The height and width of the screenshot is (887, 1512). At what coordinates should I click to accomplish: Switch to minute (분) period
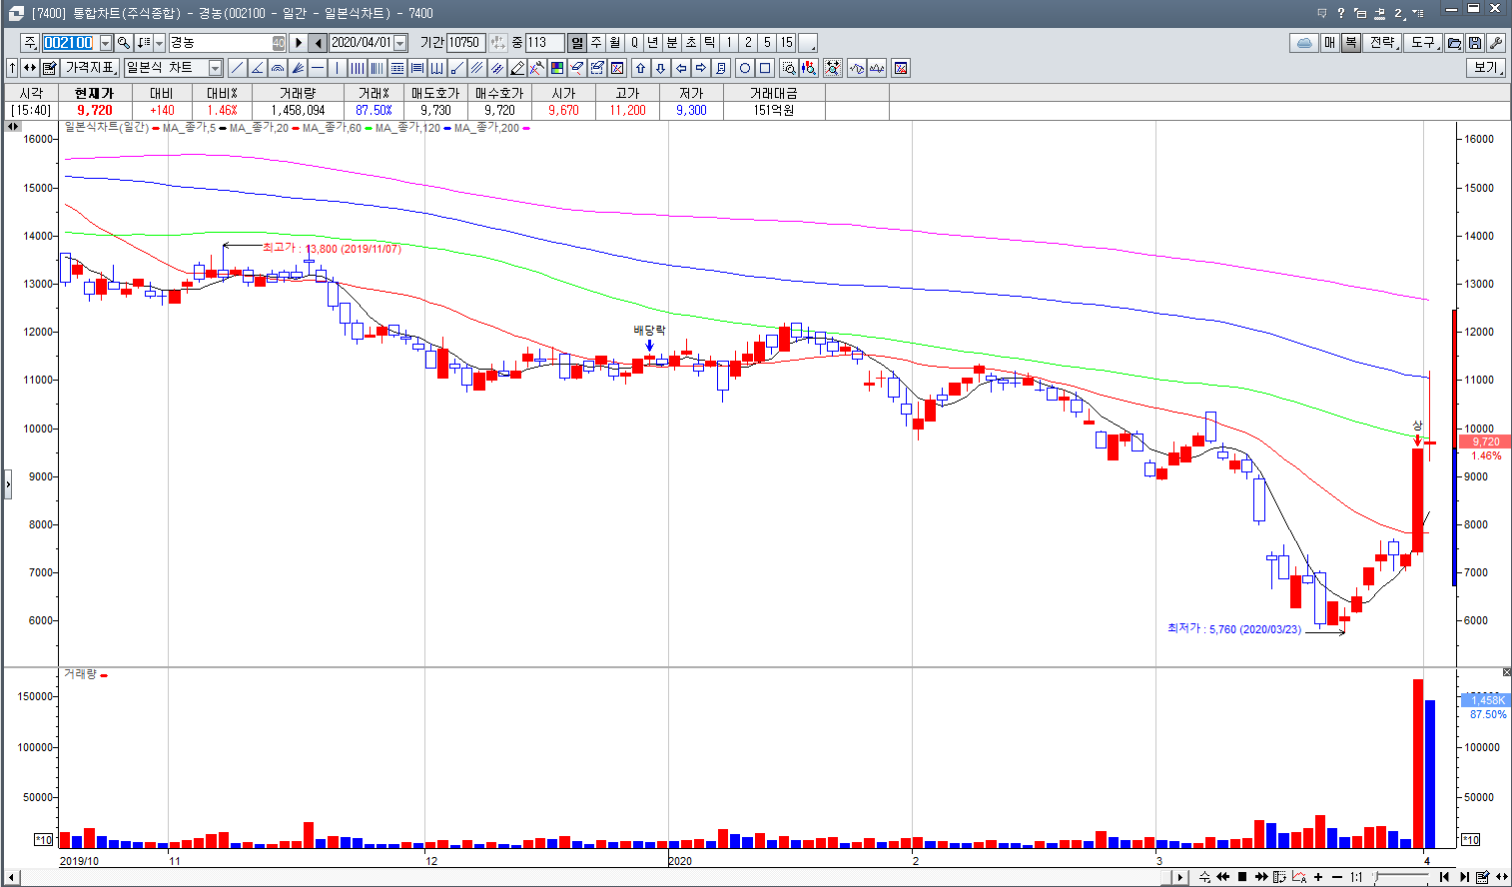tap(672, 43)
